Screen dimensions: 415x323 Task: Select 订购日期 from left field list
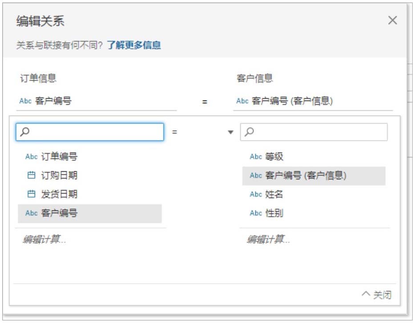click(x=59, y=175)
